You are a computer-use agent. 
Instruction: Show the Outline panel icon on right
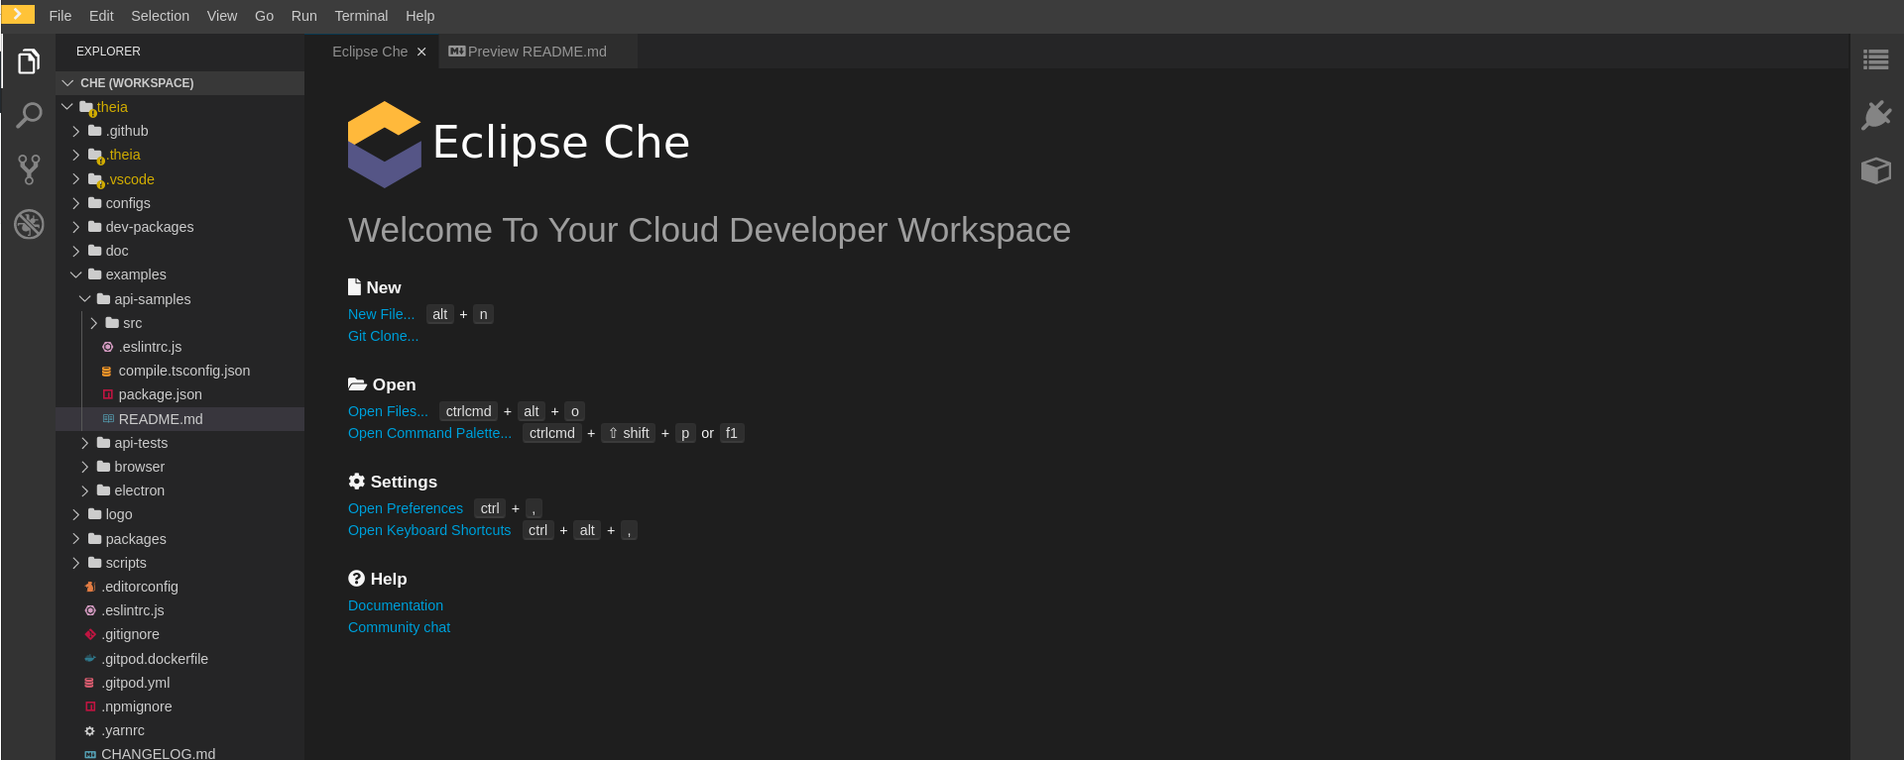(1875, 59)
